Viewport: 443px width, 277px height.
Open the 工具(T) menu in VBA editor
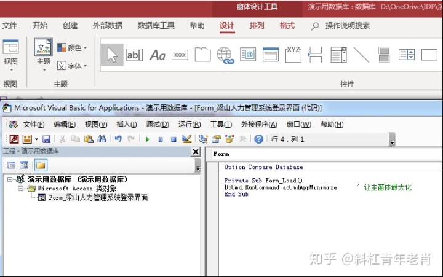pyautogui.click(x=221, y=124)
